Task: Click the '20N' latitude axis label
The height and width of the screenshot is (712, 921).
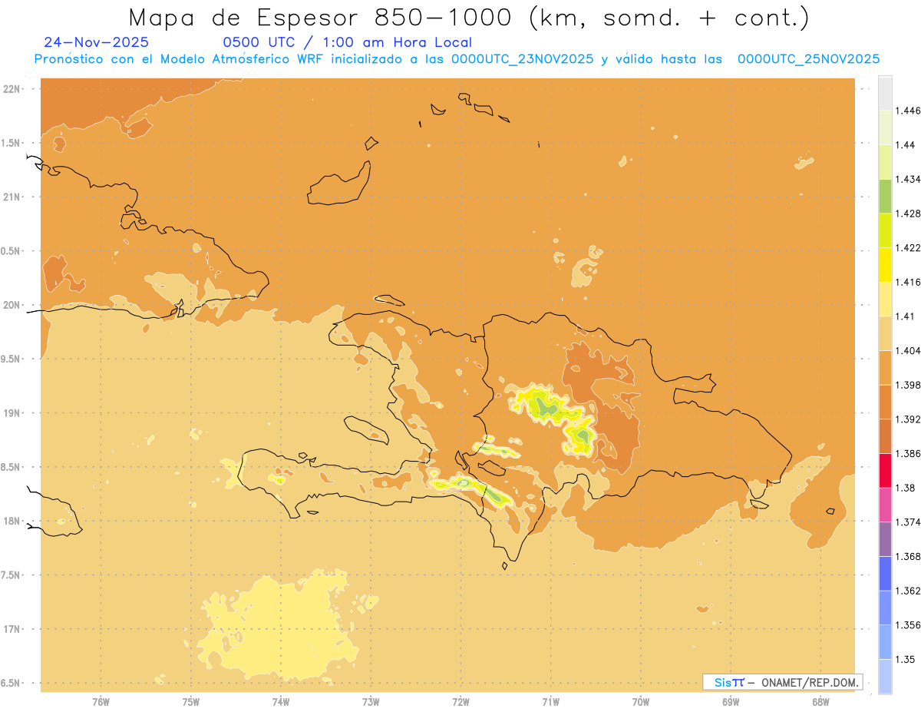Action: pyautogui.click(x=13, y=305)
